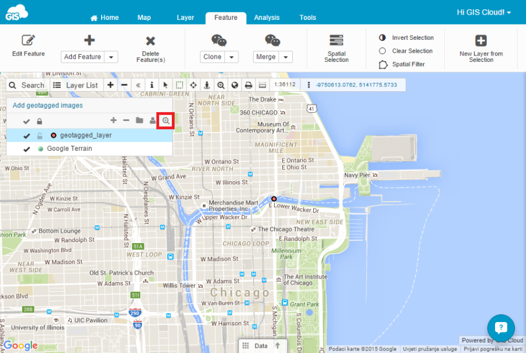The height and width of the screenshot is (353, 526).
Task: Go to the Home tab
Action: tap(105, 18)
